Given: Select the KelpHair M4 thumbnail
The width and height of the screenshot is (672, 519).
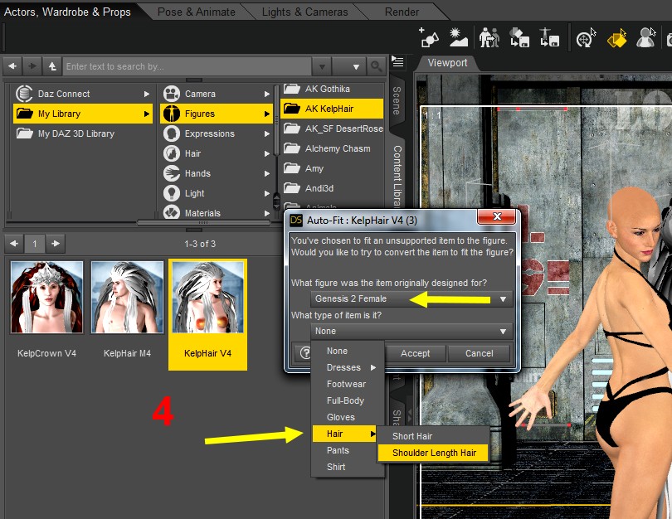Looking at the screenshot, I should point(127,297).
